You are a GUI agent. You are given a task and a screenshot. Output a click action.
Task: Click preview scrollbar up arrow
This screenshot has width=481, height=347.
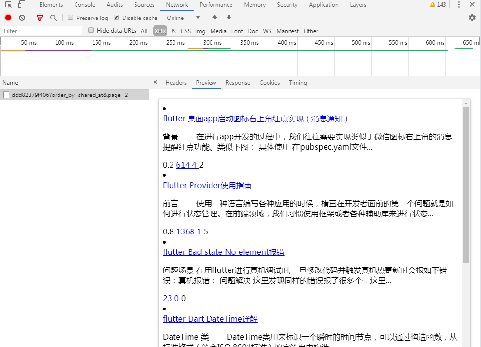[466, 103]
